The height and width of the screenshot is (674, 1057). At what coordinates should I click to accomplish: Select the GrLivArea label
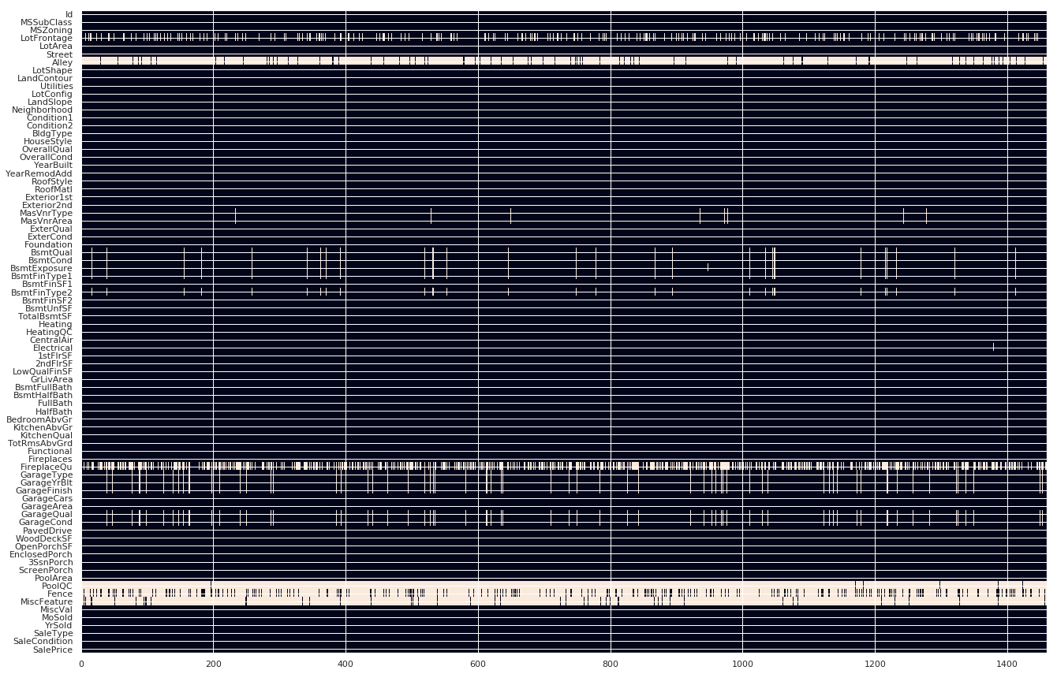(52, 379)
